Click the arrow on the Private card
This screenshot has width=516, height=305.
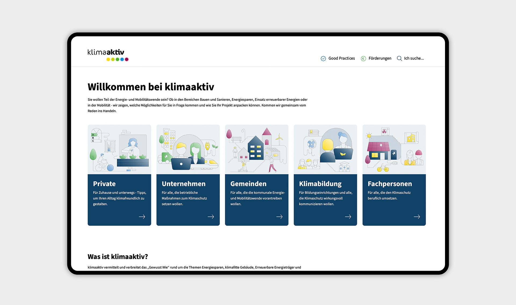(x=142, y=217)
